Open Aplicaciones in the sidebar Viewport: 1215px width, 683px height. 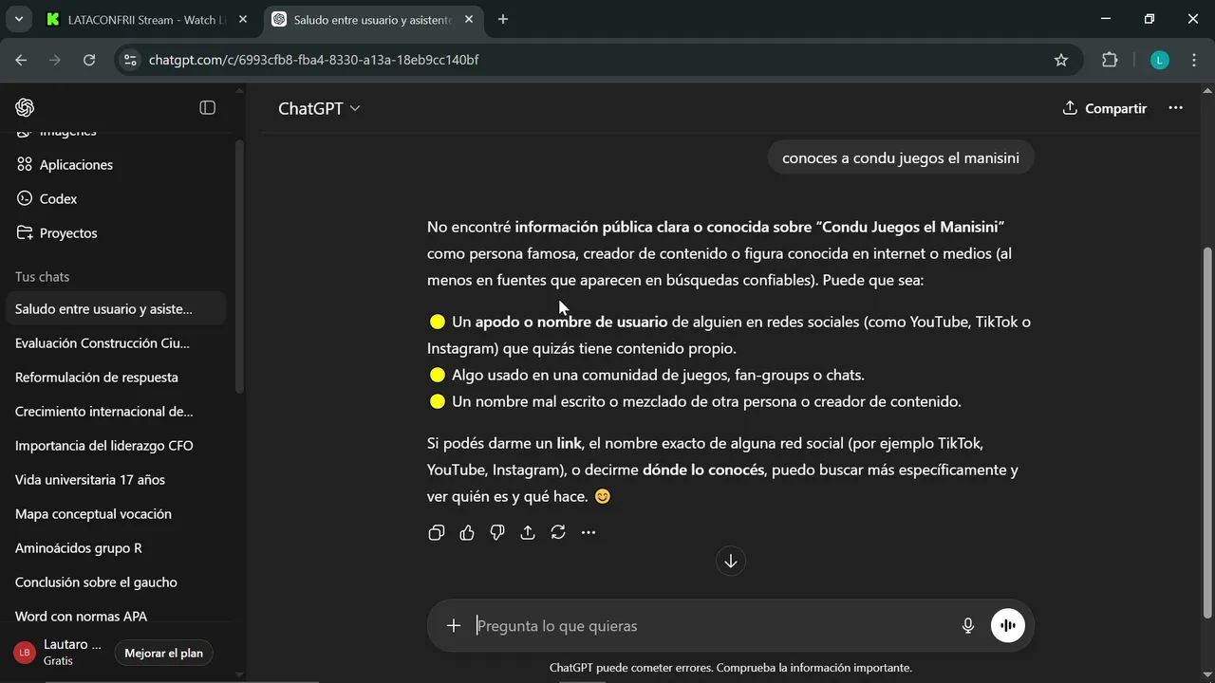point(65,164)
